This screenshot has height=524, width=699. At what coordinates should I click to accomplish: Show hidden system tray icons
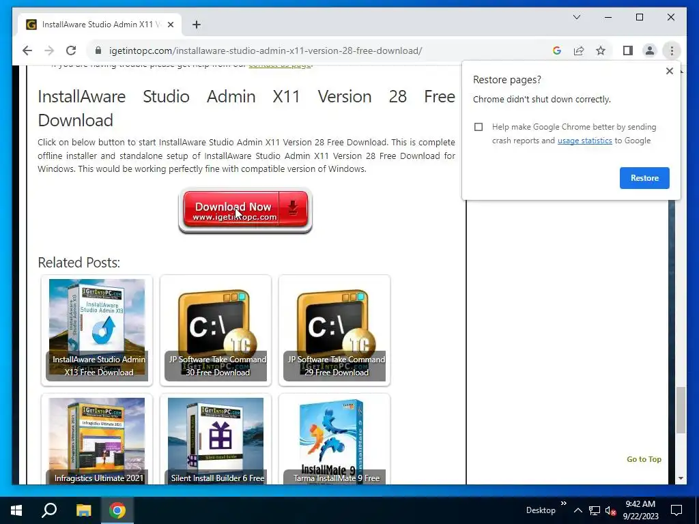point(577,510)
